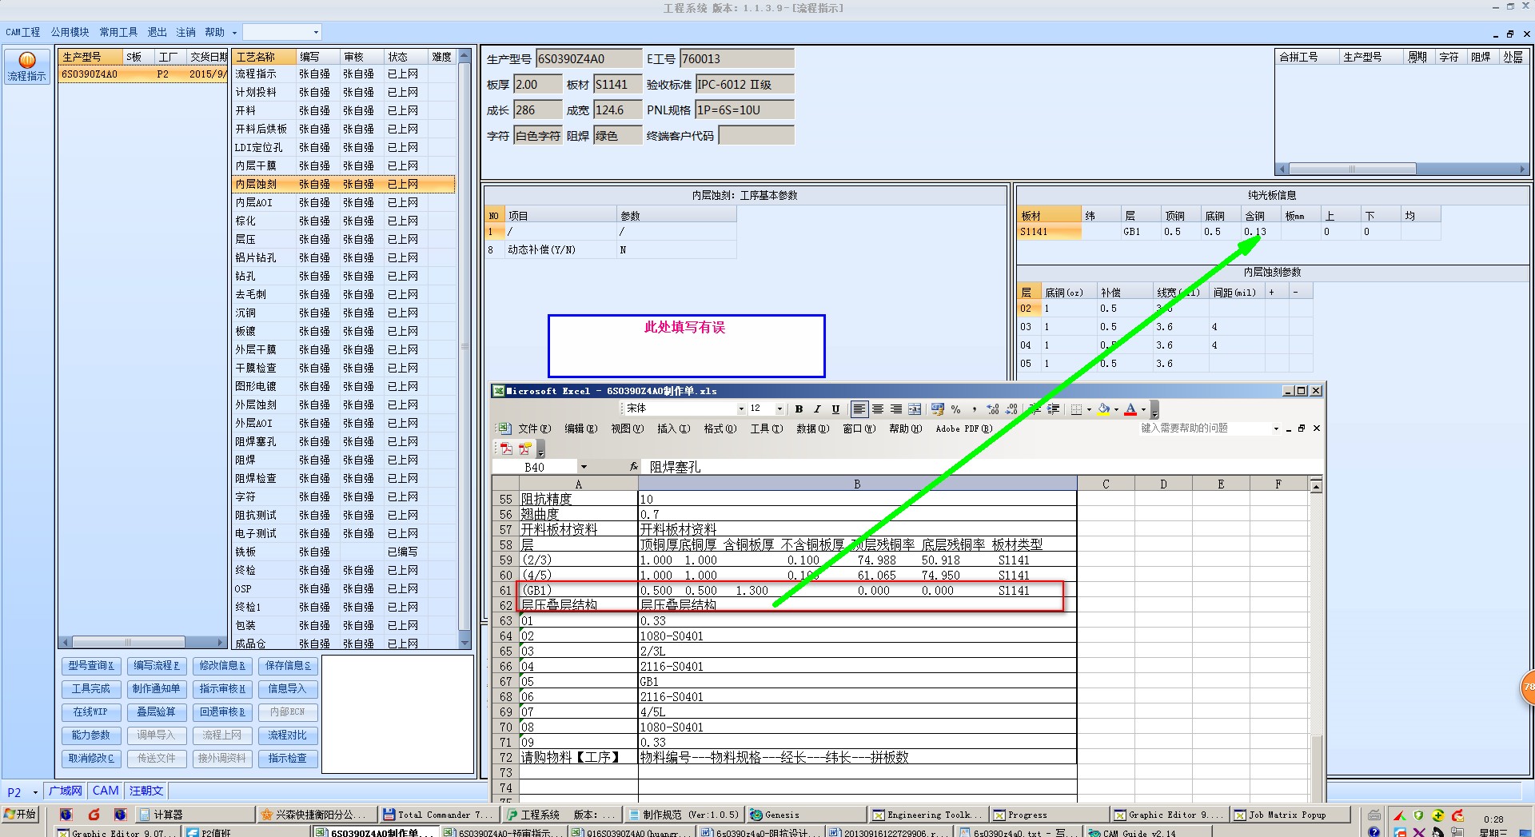Click the Fill Color bucket in Excel
1535x837 pixels.
click(1103, 409)
